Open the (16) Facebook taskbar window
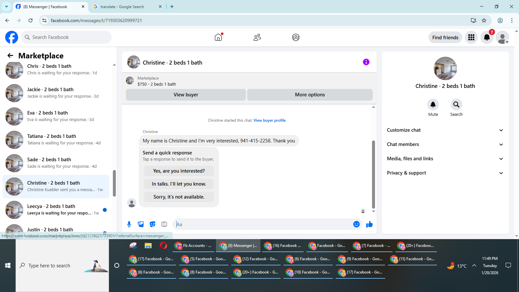 pyautogui.click(x=283, y=246)
